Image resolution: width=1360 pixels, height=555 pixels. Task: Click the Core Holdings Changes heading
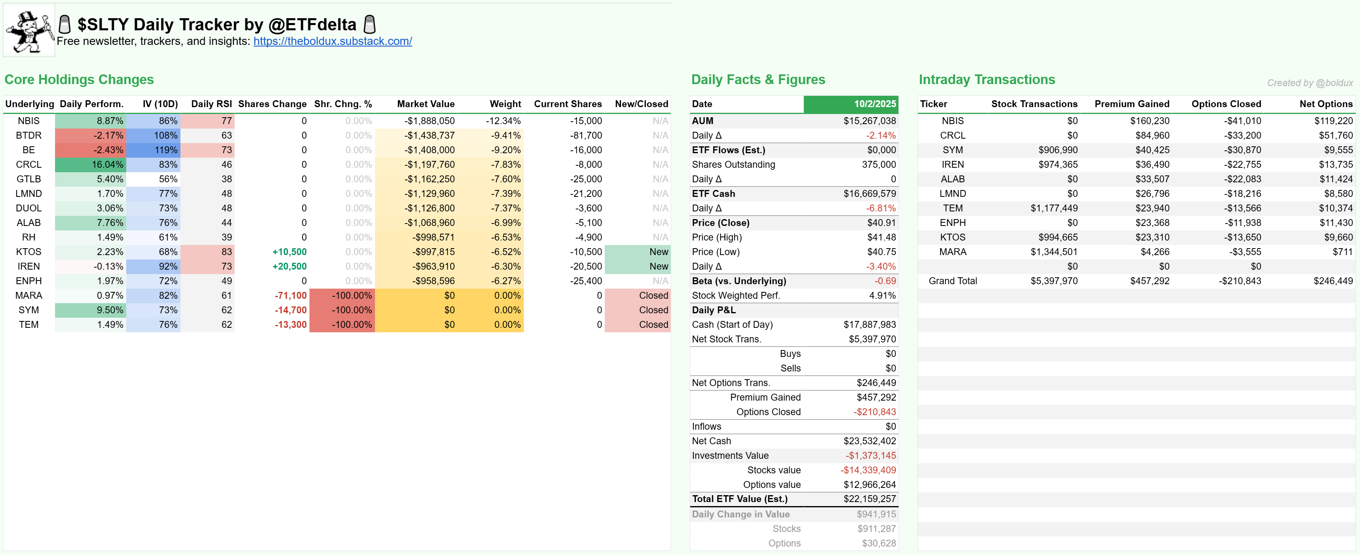tap(79, 80)
